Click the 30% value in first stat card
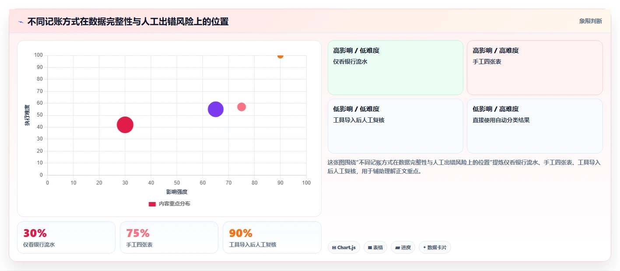The height and width of the screenshot is (271, 620). (35, 233)
